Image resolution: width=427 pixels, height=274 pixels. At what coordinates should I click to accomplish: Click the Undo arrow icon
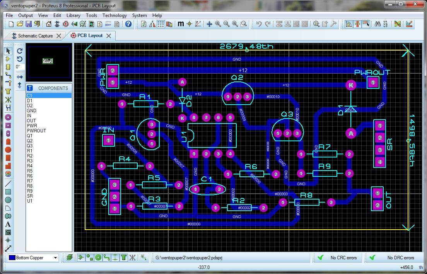click(x=259, y=24)
